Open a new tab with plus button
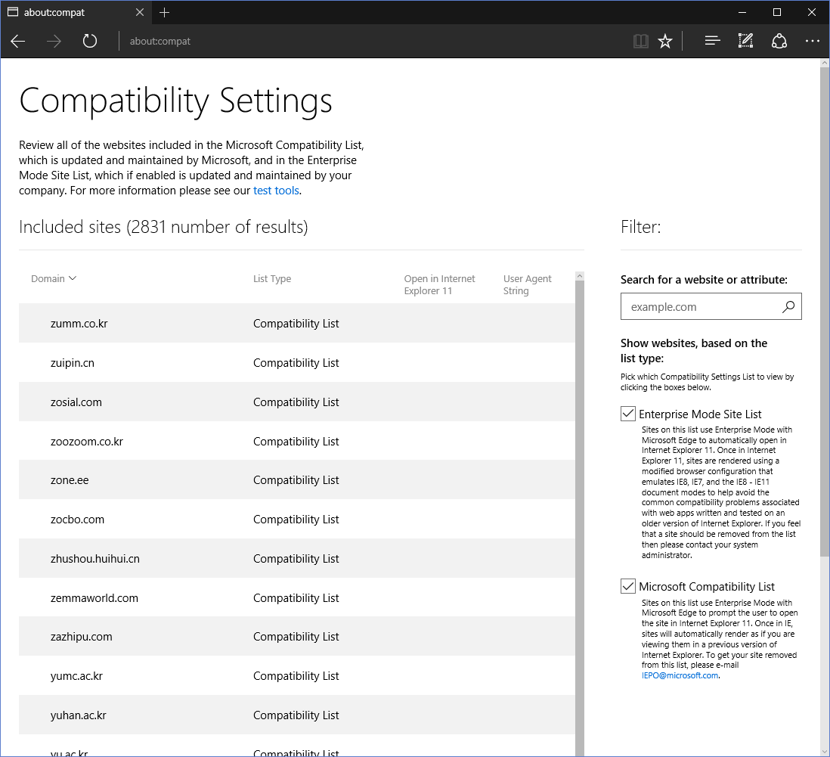This screenshot has width=830, height=757. click(164, 12)
